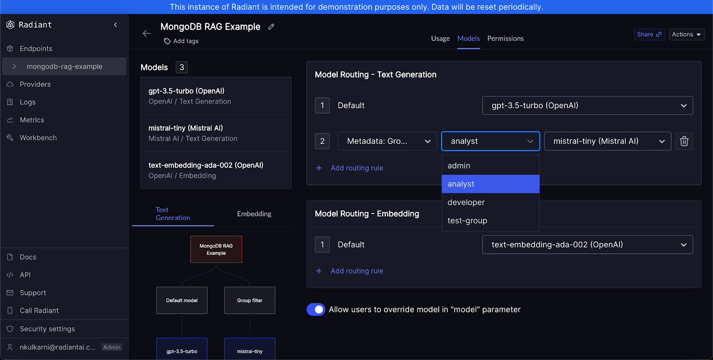Screen dimensions: 713x360
Task: Click the nkulkarni@radiantai.c... account name
Action: pos(57,347)
